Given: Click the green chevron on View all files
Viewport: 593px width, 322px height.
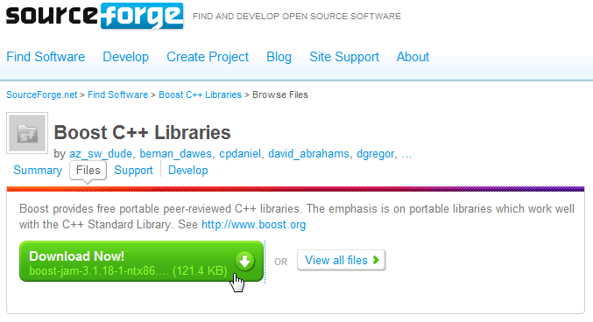Looking at the screenshot, I should [376, 260].
